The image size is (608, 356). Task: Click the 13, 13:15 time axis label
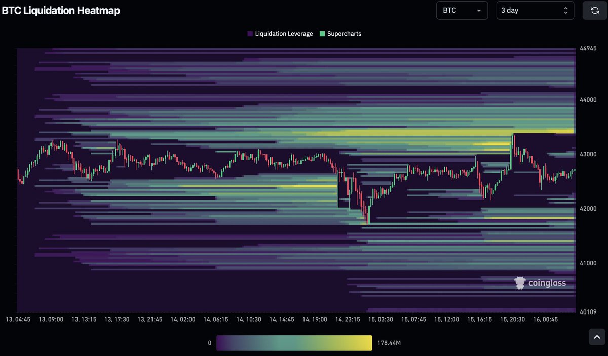pos(84,320)
